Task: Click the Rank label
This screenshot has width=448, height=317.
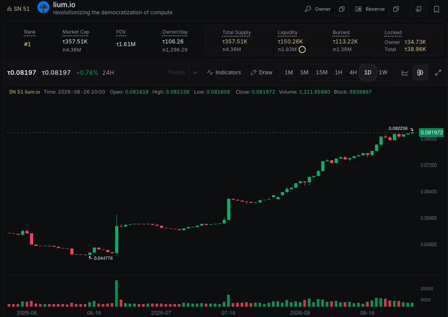Action: click(30, 32)
